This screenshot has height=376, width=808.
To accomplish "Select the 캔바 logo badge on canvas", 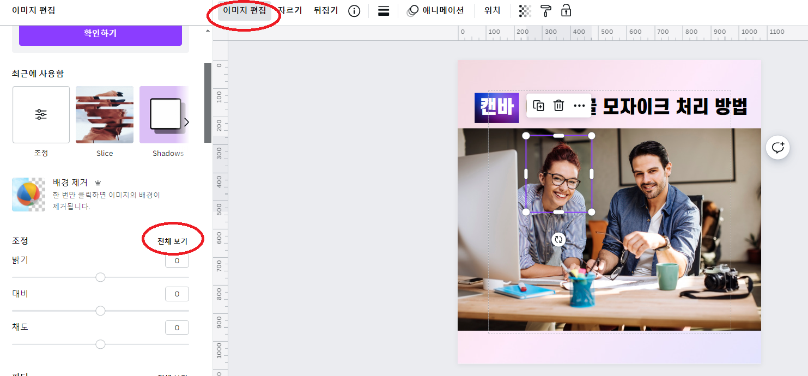I will click(496, 108).
